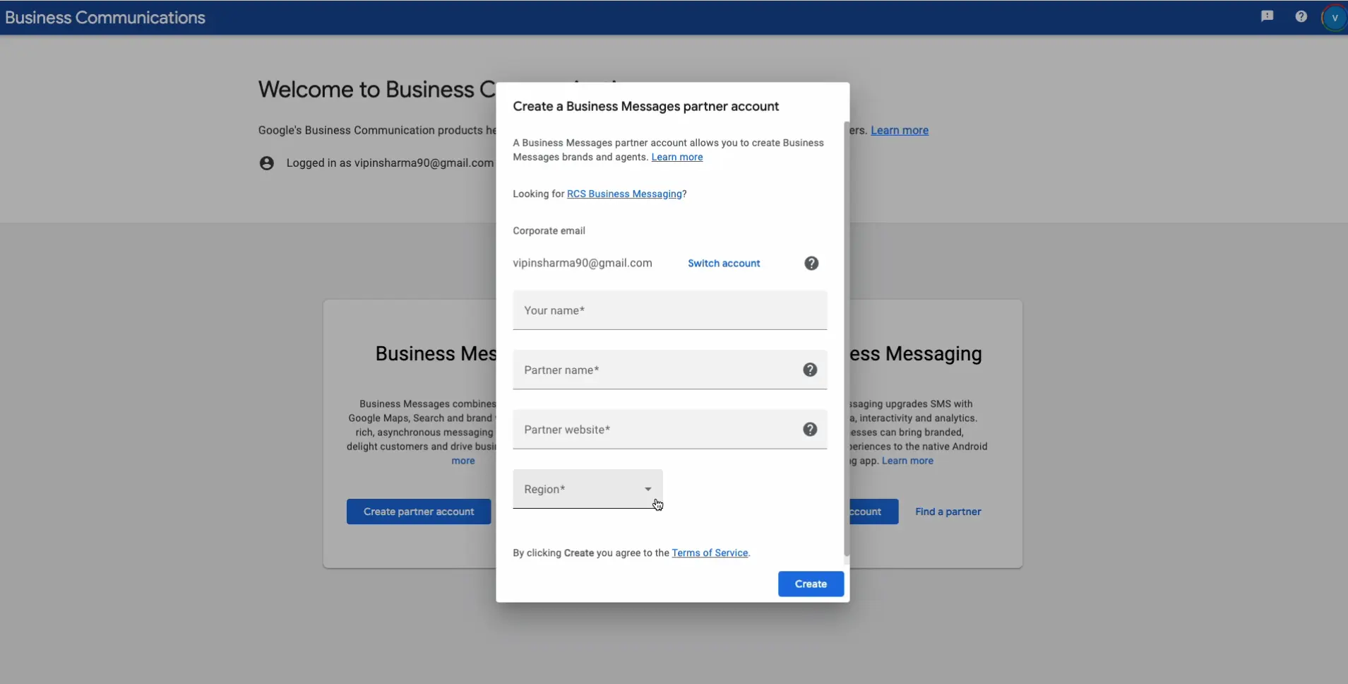Focus the Your name input field

point(669,310)
